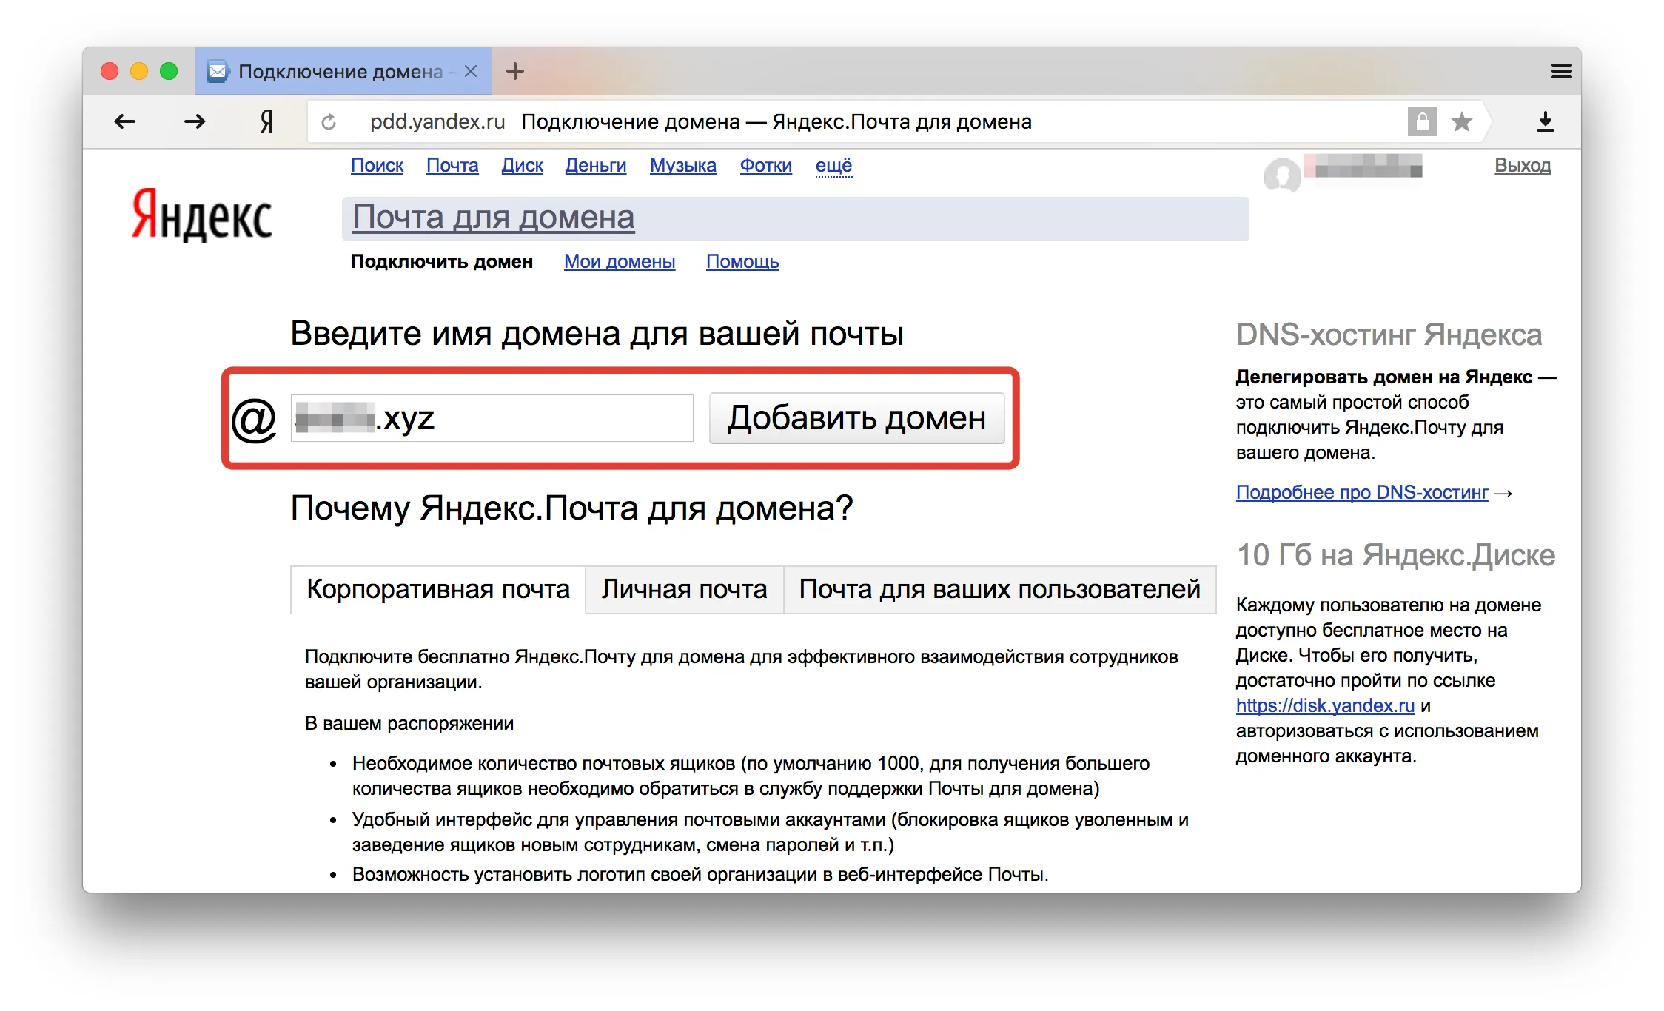The width and height of the screenshot is (1664, 1011).
Task: Switch to 'Почта для ваших пользователей' tab
Action: click(1000, 589)
